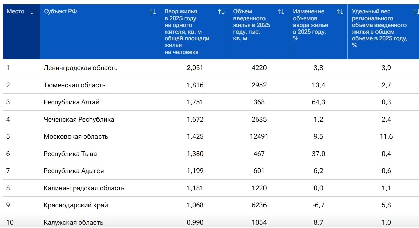419x228 pixels.
Task: Click sort arrows for Изменение объемов column
Action: [340, 12]
